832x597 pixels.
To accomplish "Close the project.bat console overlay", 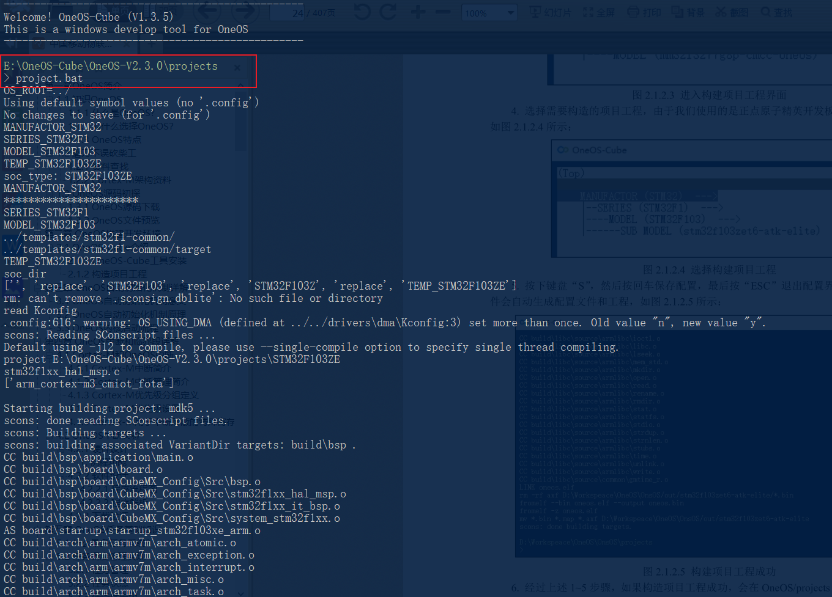I will [x=237, y=68].
